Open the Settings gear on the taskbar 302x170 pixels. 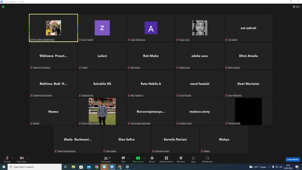coord(127,167)
